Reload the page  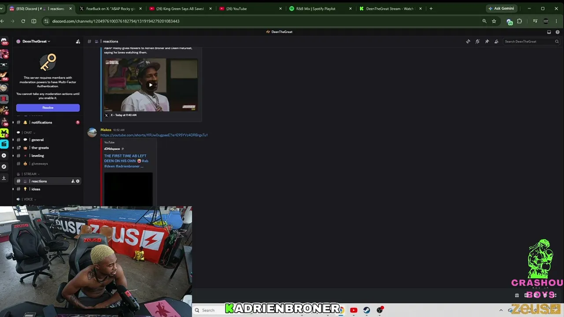23,21
